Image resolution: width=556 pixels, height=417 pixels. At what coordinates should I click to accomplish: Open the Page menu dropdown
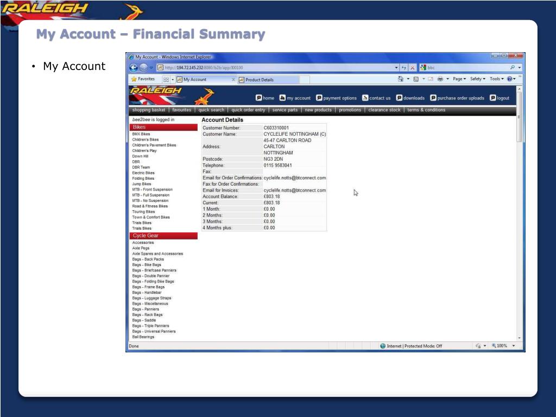(x=459, y=79)
